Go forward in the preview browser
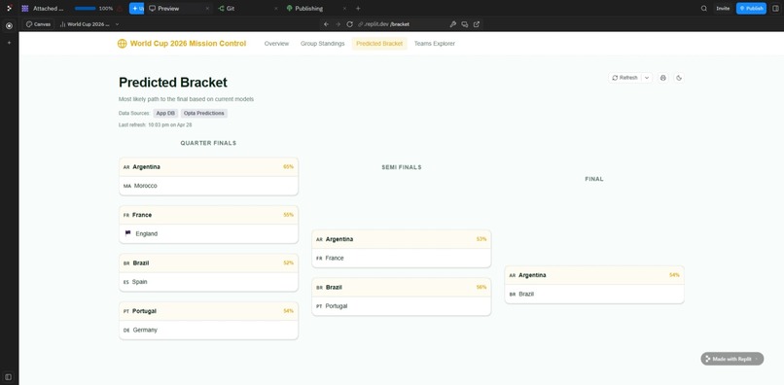 [x=338, y=24]
